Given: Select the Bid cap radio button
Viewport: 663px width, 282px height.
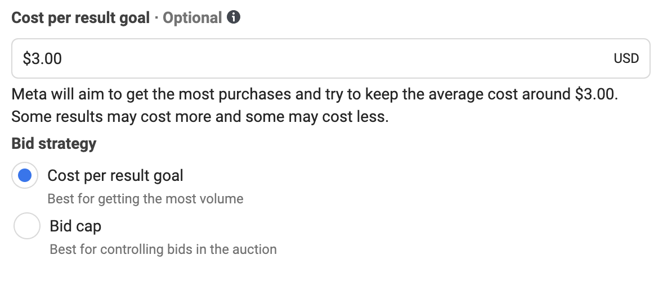Looking at the screenshot, I should 27,226.
